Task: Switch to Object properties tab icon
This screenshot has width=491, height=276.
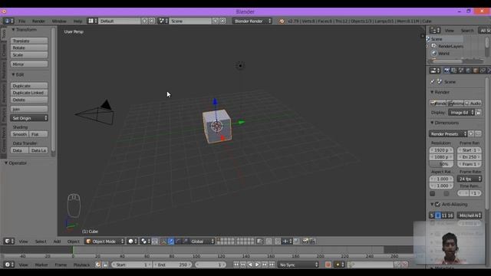Action: (476, 71)
